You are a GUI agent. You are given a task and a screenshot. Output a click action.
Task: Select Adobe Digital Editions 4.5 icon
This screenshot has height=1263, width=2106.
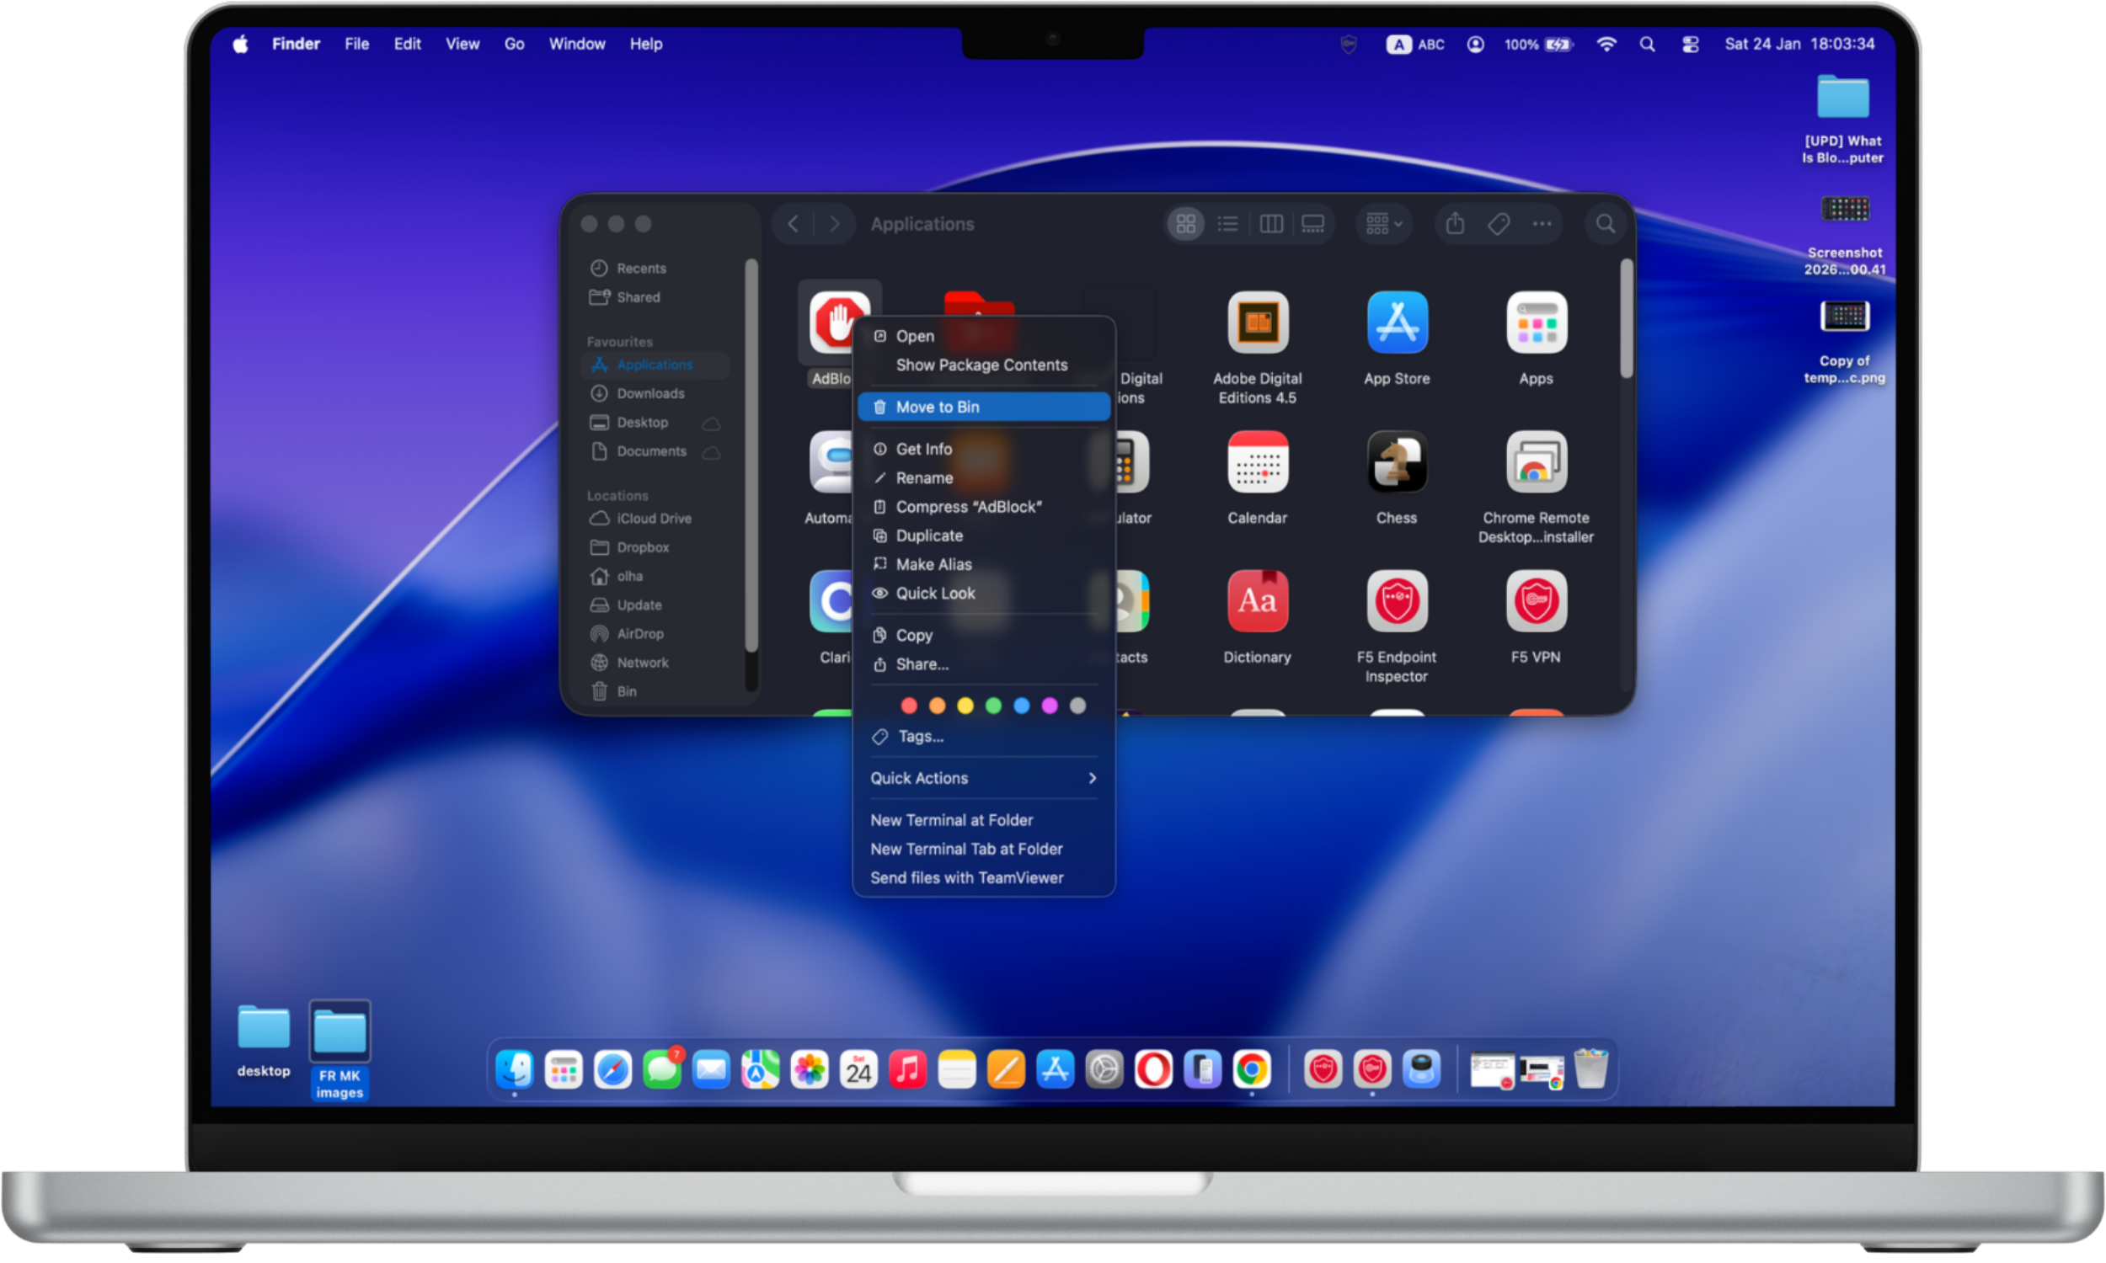[x=1258, y=323]
